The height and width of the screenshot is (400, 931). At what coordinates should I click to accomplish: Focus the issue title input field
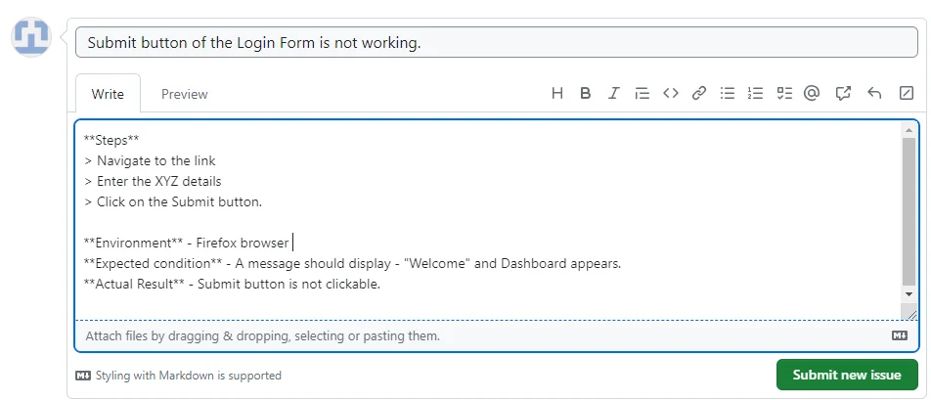(497, 43)
